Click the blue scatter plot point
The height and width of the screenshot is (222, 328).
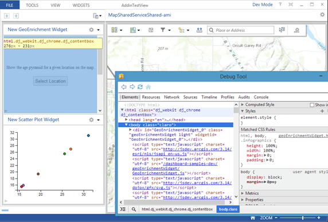click(88, 136)
